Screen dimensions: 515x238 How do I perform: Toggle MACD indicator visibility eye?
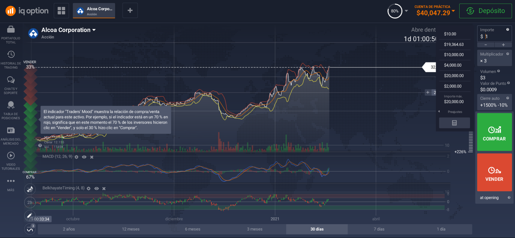click(84, 157)
